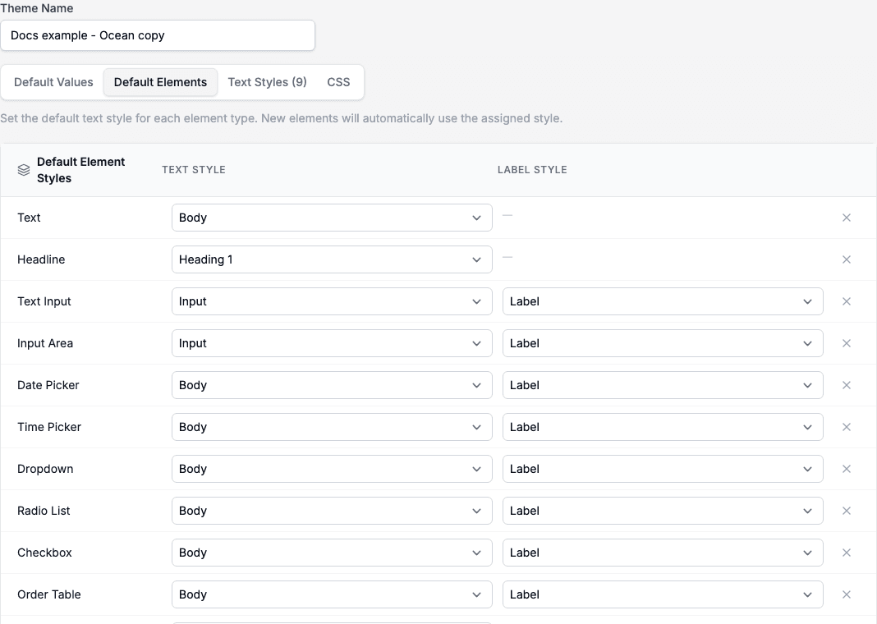Image resolution: width=877 pixels, height=624 pixels.
Task: Clear the Checkbox row with X icon
Action: (x=847, y=553)
